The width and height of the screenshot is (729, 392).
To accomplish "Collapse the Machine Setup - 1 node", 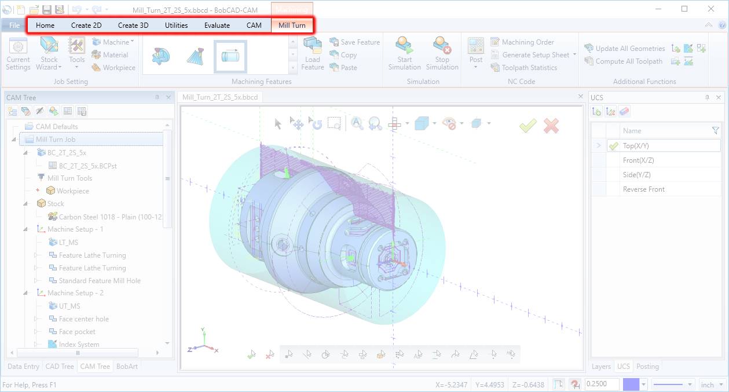I will 25,229.
